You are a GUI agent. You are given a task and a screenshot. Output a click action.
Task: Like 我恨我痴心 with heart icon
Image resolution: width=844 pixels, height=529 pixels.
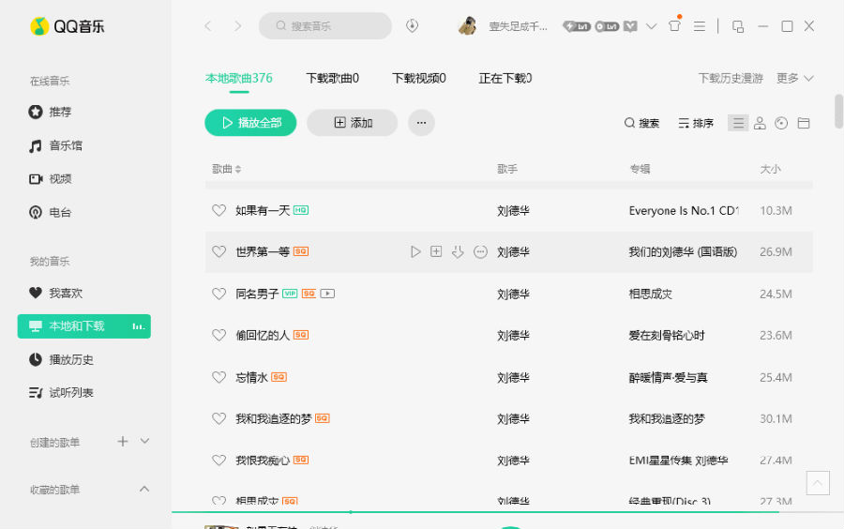point(219,460)
